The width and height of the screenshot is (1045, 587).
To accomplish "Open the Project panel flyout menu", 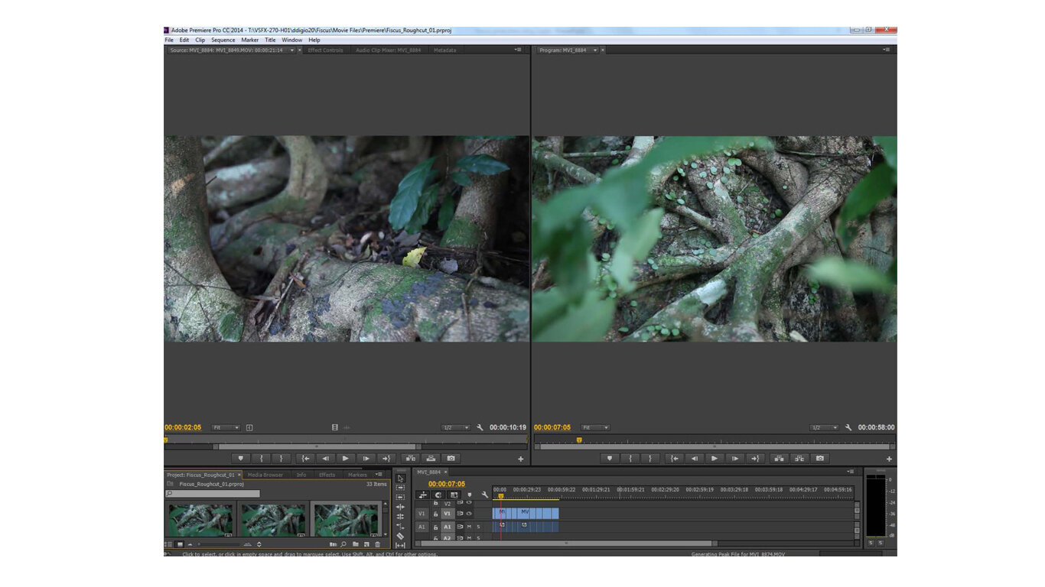I will 379,475.
